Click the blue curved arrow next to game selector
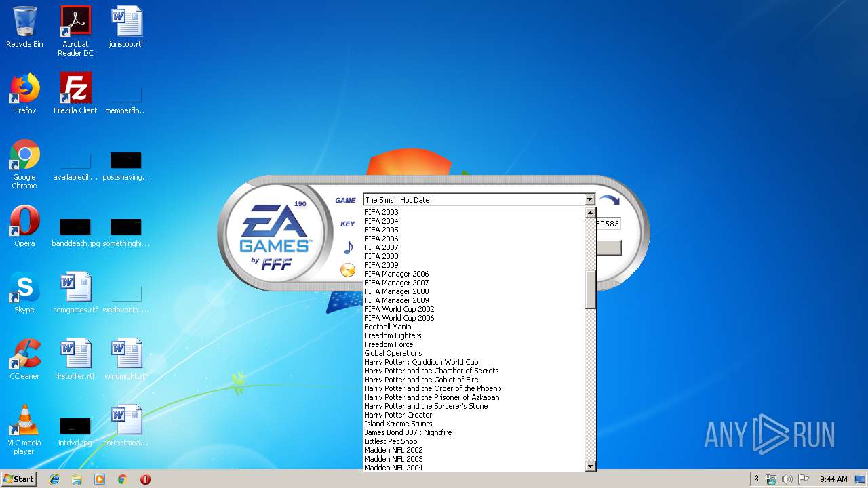Viewport: 868px width, 488px height. (x=610, y=201)
